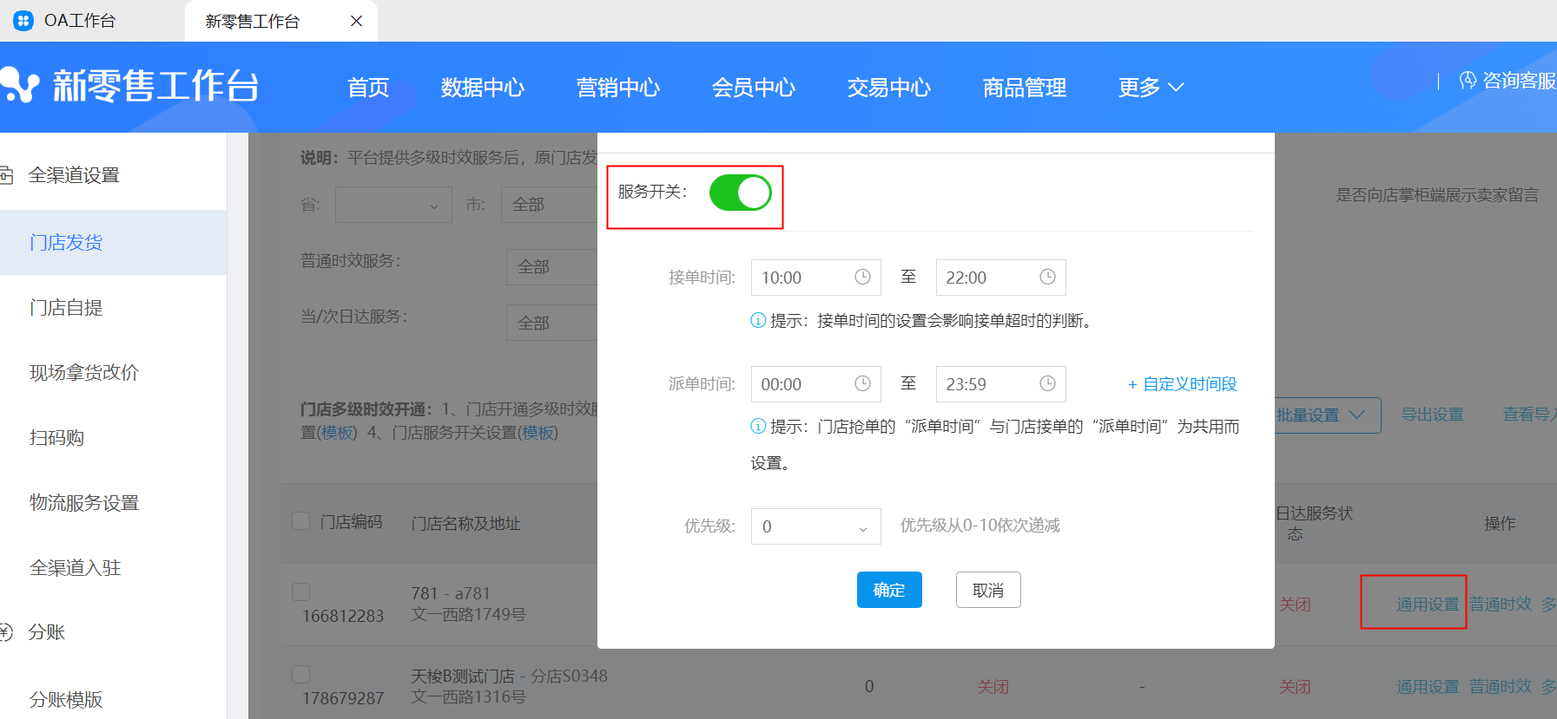Click the OA工作台 app icon

pyautogui.click(x=23, y=20)
